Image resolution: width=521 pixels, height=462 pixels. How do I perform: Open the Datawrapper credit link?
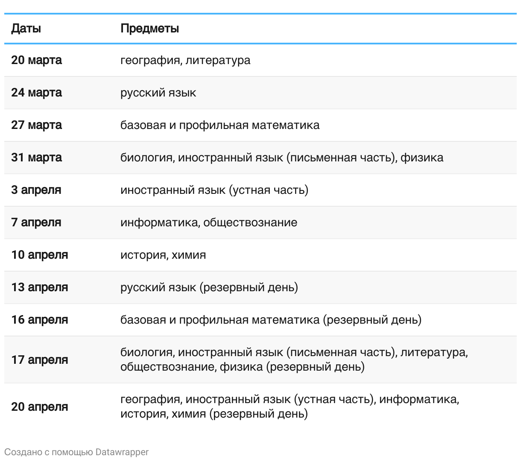coord(122,452)
